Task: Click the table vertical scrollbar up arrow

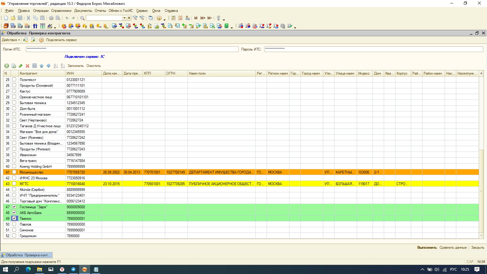Action: (481, 73)
